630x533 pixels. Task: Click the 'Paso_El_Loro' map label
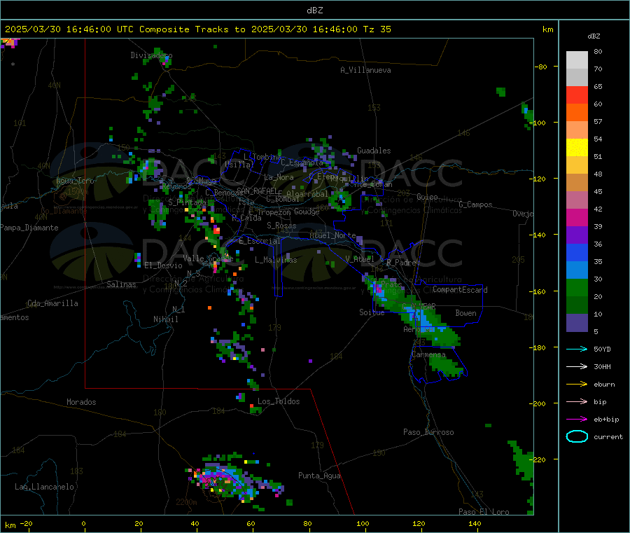tap(484, 512)
